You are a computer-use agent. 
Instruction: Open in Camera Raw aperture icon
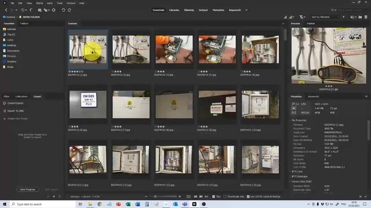pos(54,10)
